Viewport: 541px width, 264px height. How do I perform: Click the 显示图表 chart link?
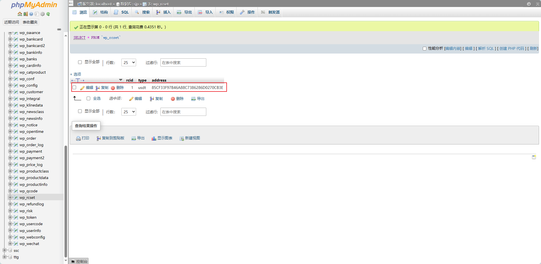click(x=162, y=138)
